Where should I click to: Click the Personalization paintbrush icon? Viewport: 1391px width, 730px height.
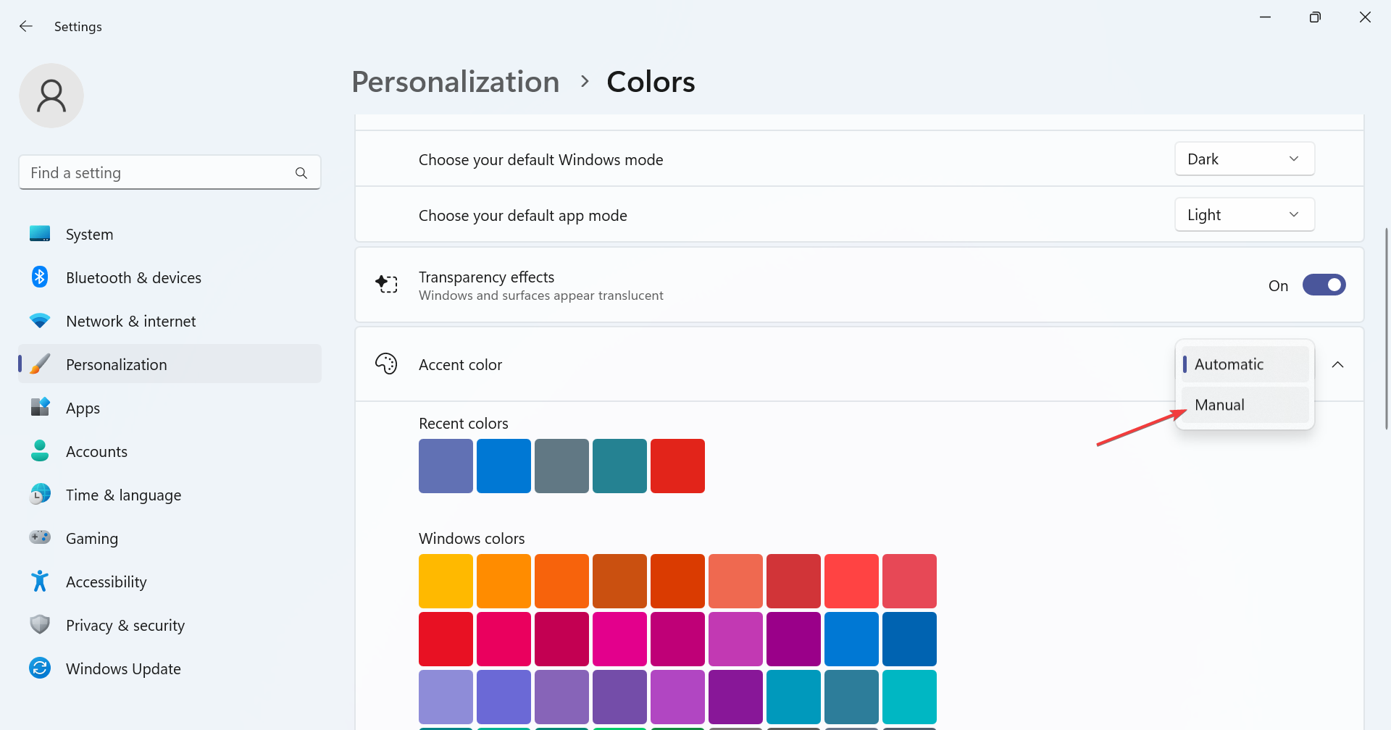click(x=40, y=364)
